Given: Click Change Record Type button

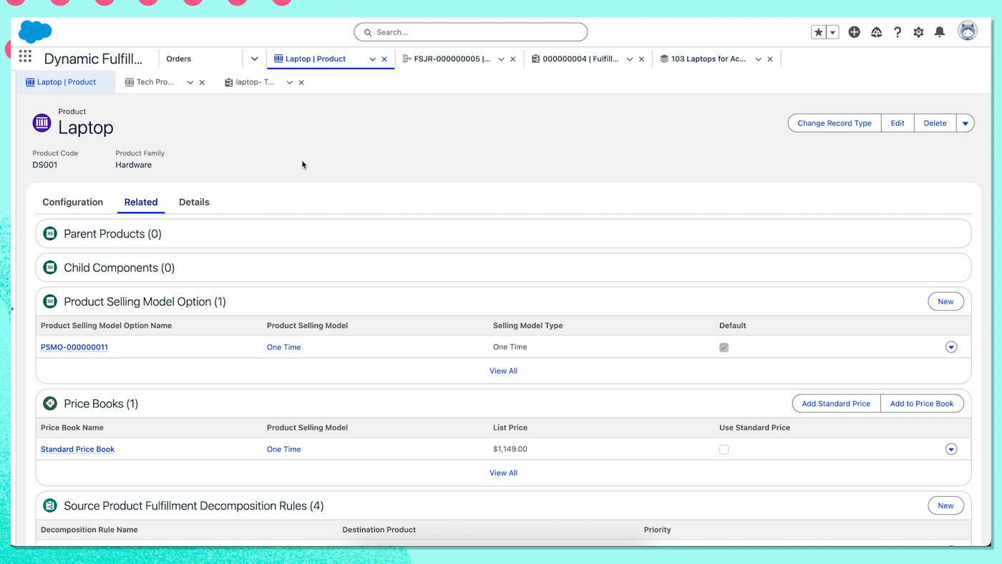Looking at the screenshot, I should tap(835, 123).
